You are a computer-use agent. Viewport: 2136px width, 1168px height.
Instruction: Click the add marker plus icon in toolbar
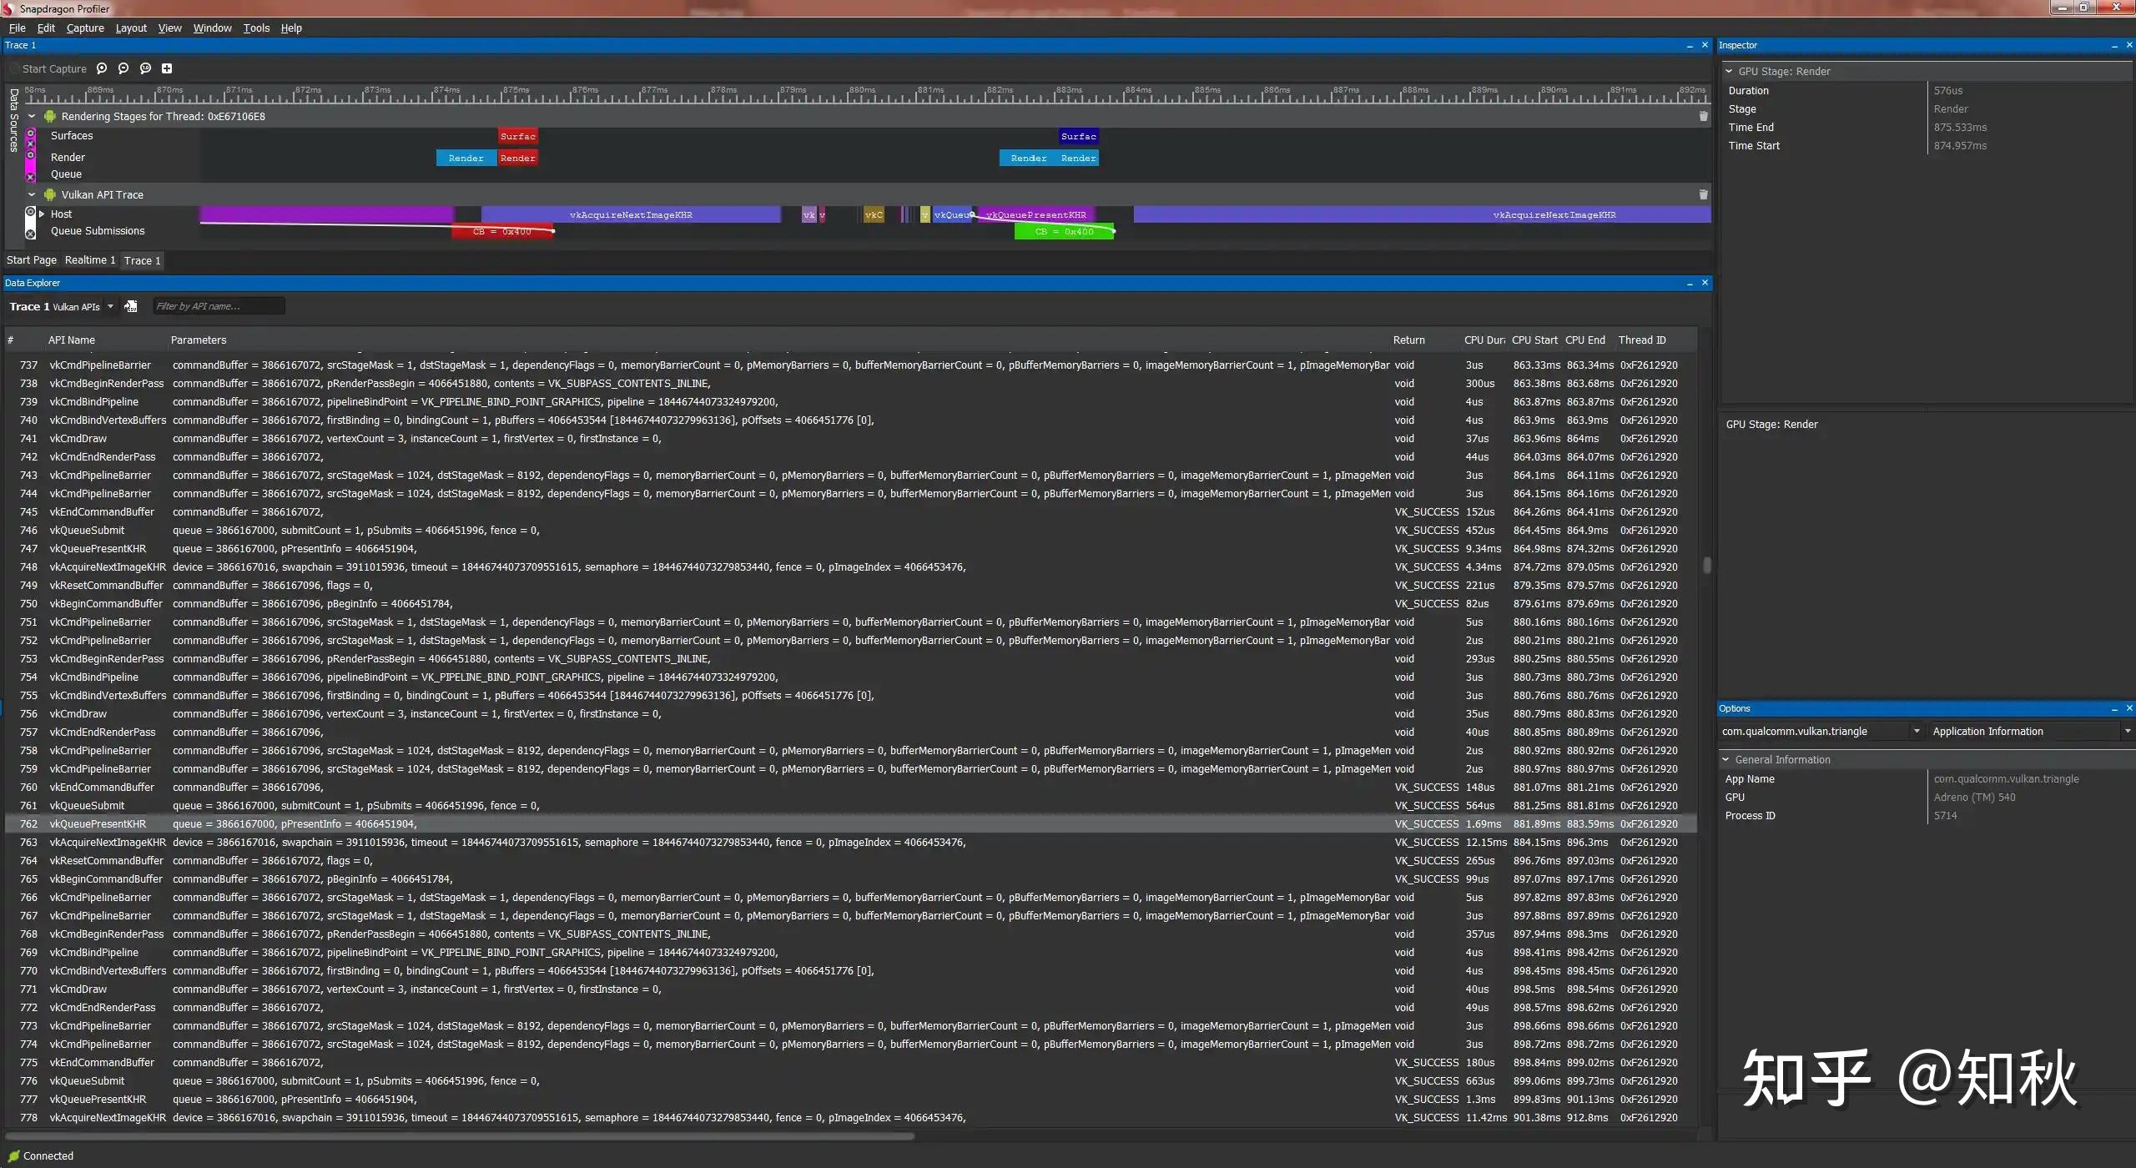point(166,68)
